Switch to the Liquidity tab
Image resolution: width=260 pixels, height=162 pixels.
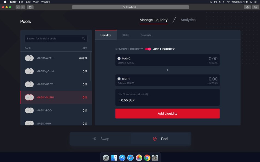click(106, 35)
